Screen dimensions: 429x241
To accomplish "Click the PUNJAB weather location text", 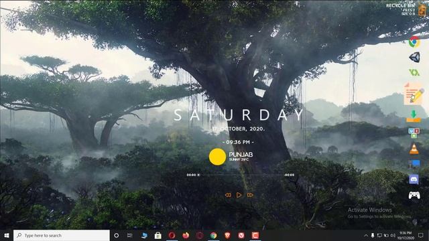I will pyautogui.click(x=241, y=155).
